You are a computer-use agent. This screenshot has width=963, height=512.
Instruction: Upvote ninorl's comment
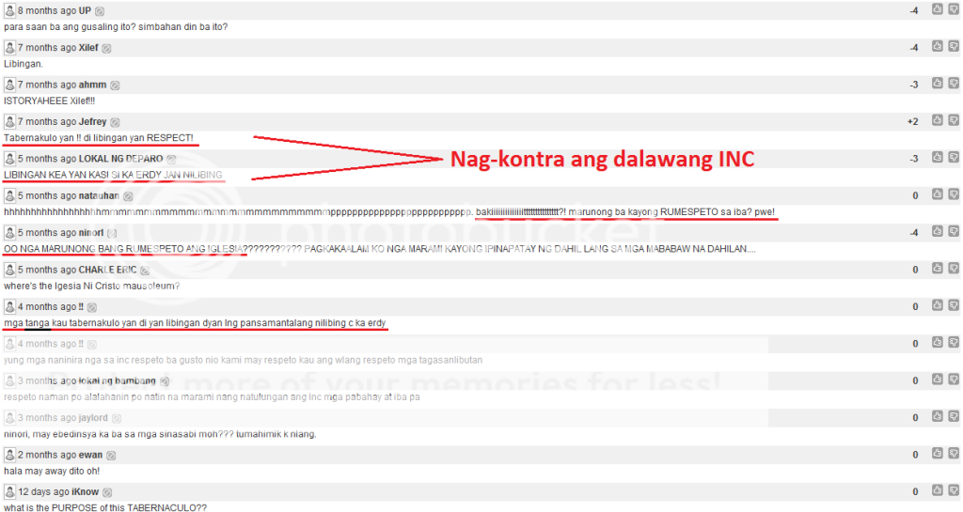[x=938, y=230]
